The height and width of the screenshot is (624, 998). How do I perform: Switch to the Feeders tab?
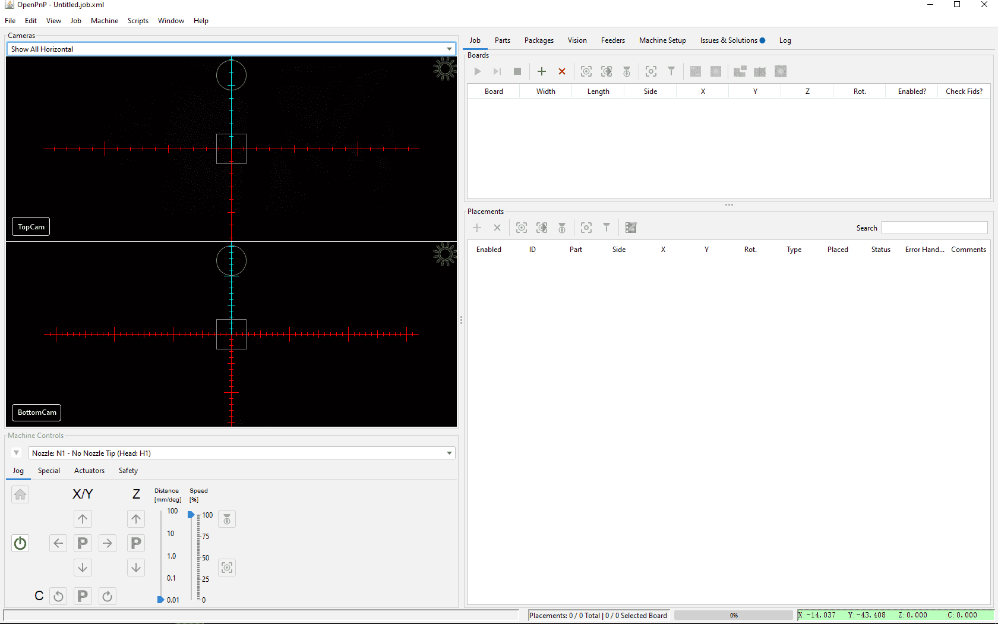point(612,40)
